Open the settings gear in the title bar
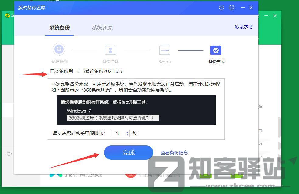Viewport: 299px width, 194px height. (x=231, y=8)
